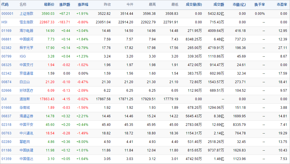
Task: Open stock code 02318 link
Action: pos(7,125)
